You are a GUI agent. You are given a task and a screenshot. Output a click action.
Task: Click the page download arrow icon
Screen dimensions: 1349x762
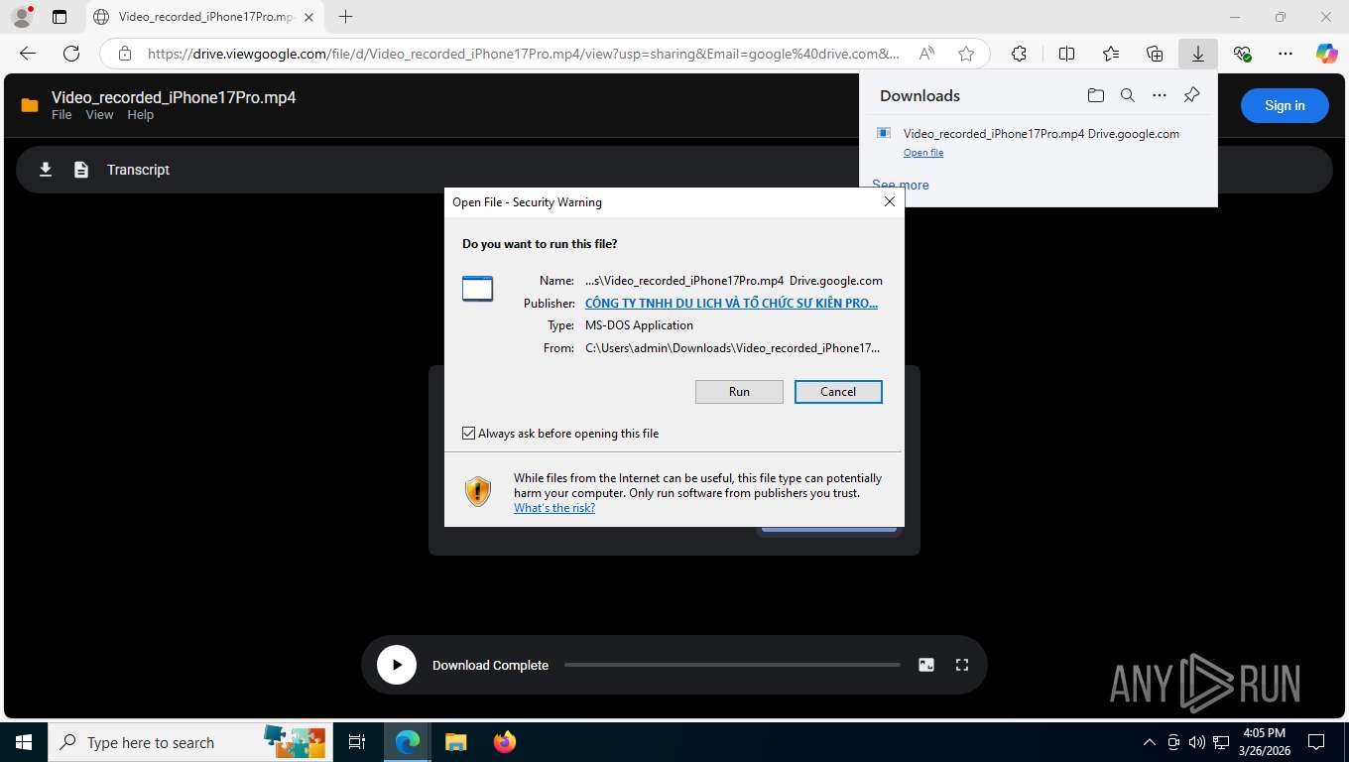point(46,170)
